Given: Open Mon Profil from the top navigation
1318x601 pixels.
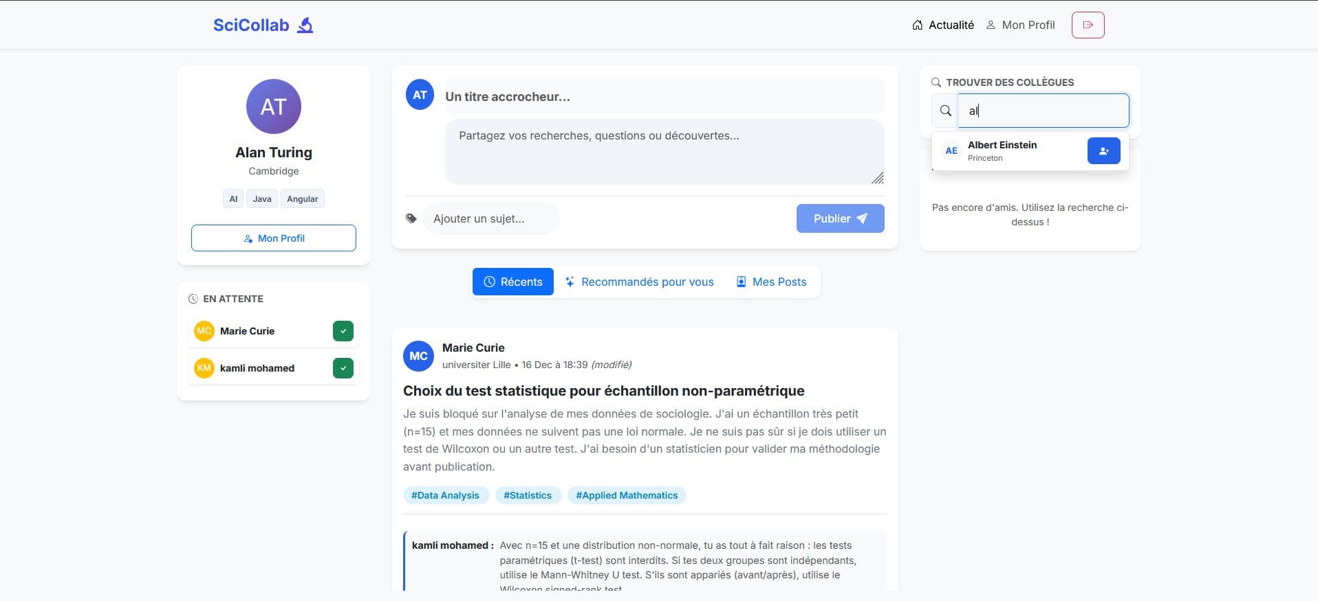Looking at the screenshot, I should (x=1020, y=25).
